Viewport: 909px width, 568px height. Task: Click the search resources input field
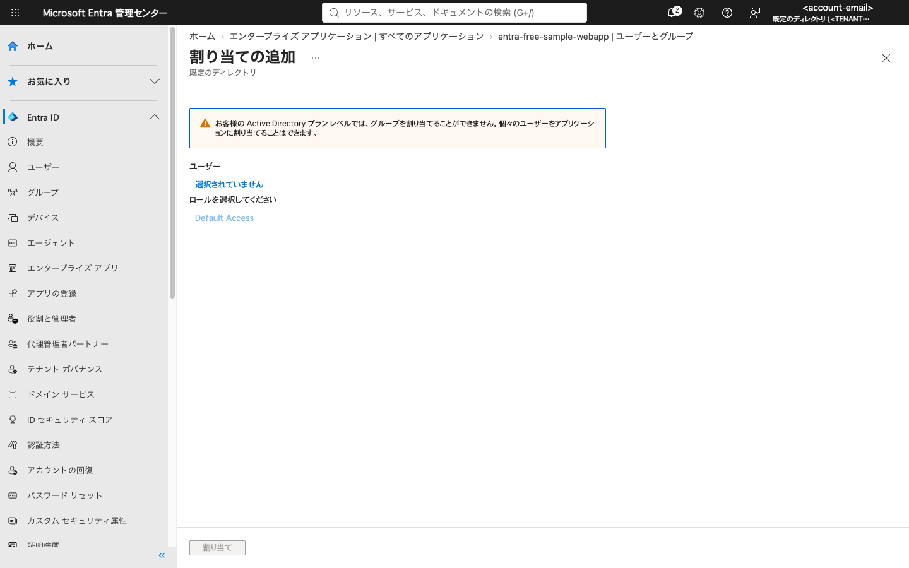(454, 13)
